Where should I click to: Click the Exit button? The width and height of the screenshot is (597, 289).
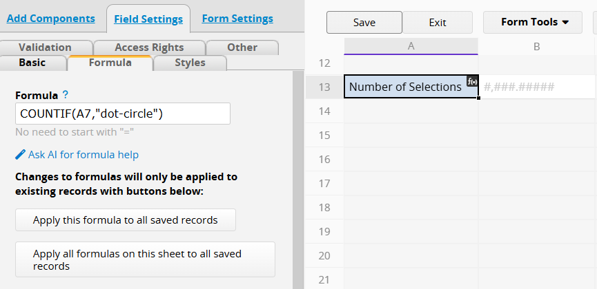(x=438, y=23)
